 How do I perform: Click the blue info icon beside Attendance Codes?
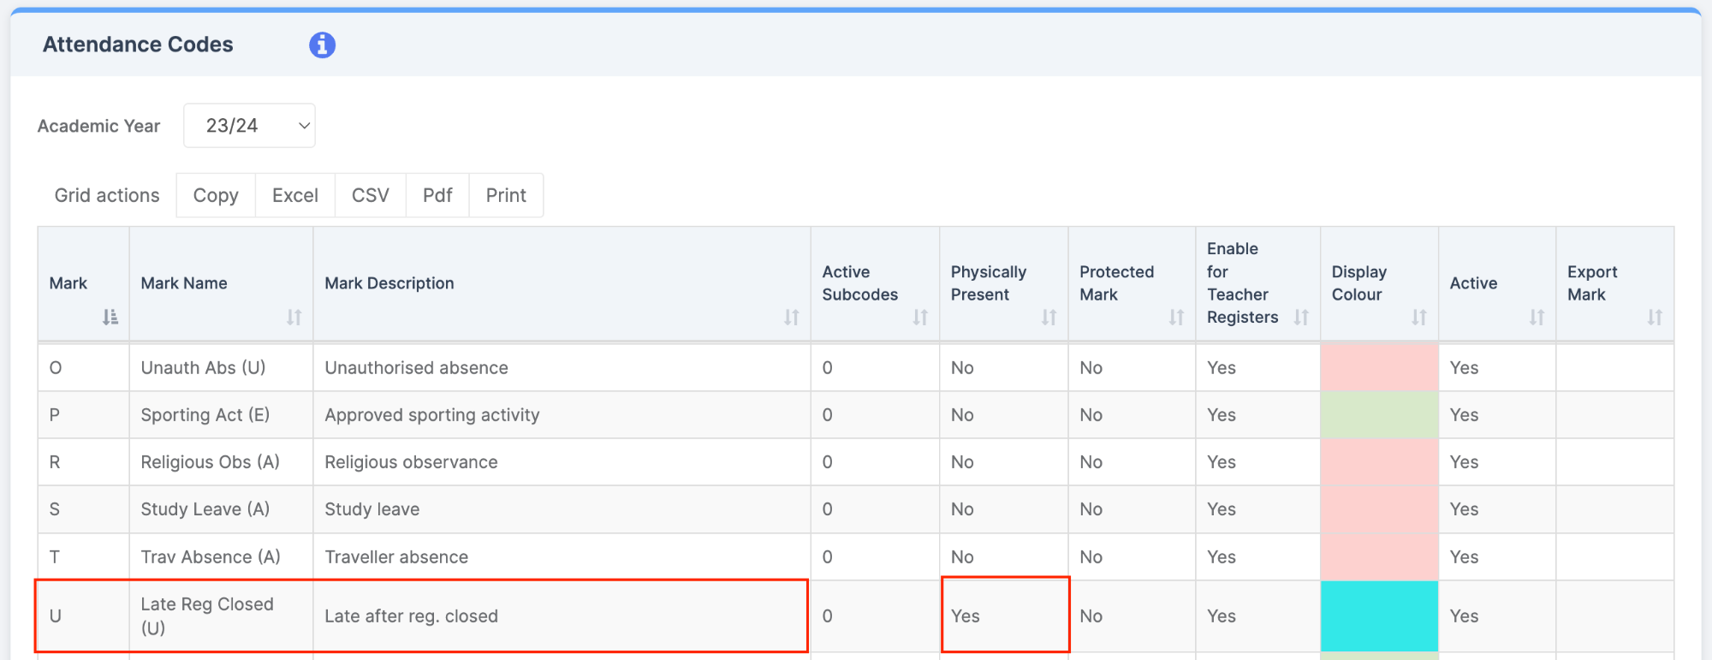(x=322, y=45)
